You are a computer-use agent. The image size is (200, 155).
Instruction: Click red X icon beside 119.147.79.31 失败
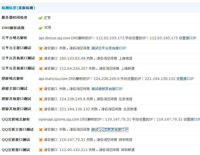(41, 140)
